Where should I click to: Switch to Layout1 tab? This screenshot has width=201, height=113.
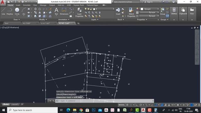click(15, 104)
